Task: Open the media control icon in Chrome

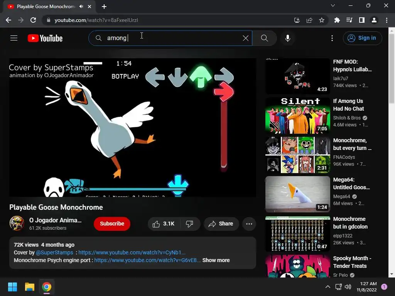Action: pyautogui.click(x=349, y=20)
